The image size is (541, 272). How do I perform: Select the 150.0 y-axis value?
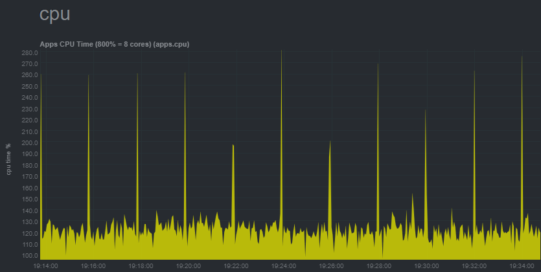tap(29, 199)
